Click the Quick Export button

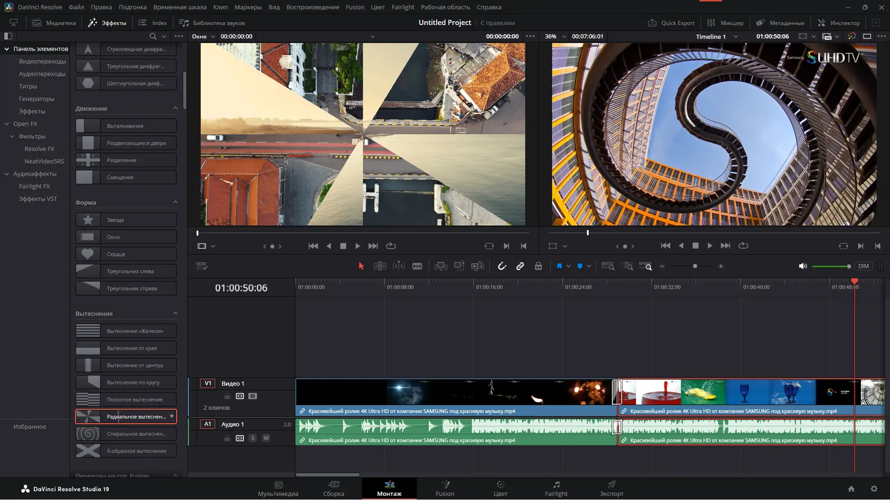pyautogui.click(x=671, y=23)
